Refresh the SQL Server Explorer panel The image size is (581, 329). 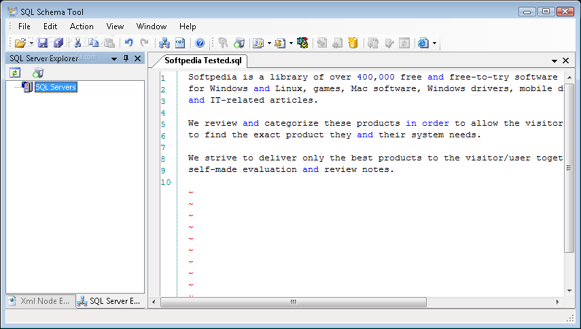[15, 73]
